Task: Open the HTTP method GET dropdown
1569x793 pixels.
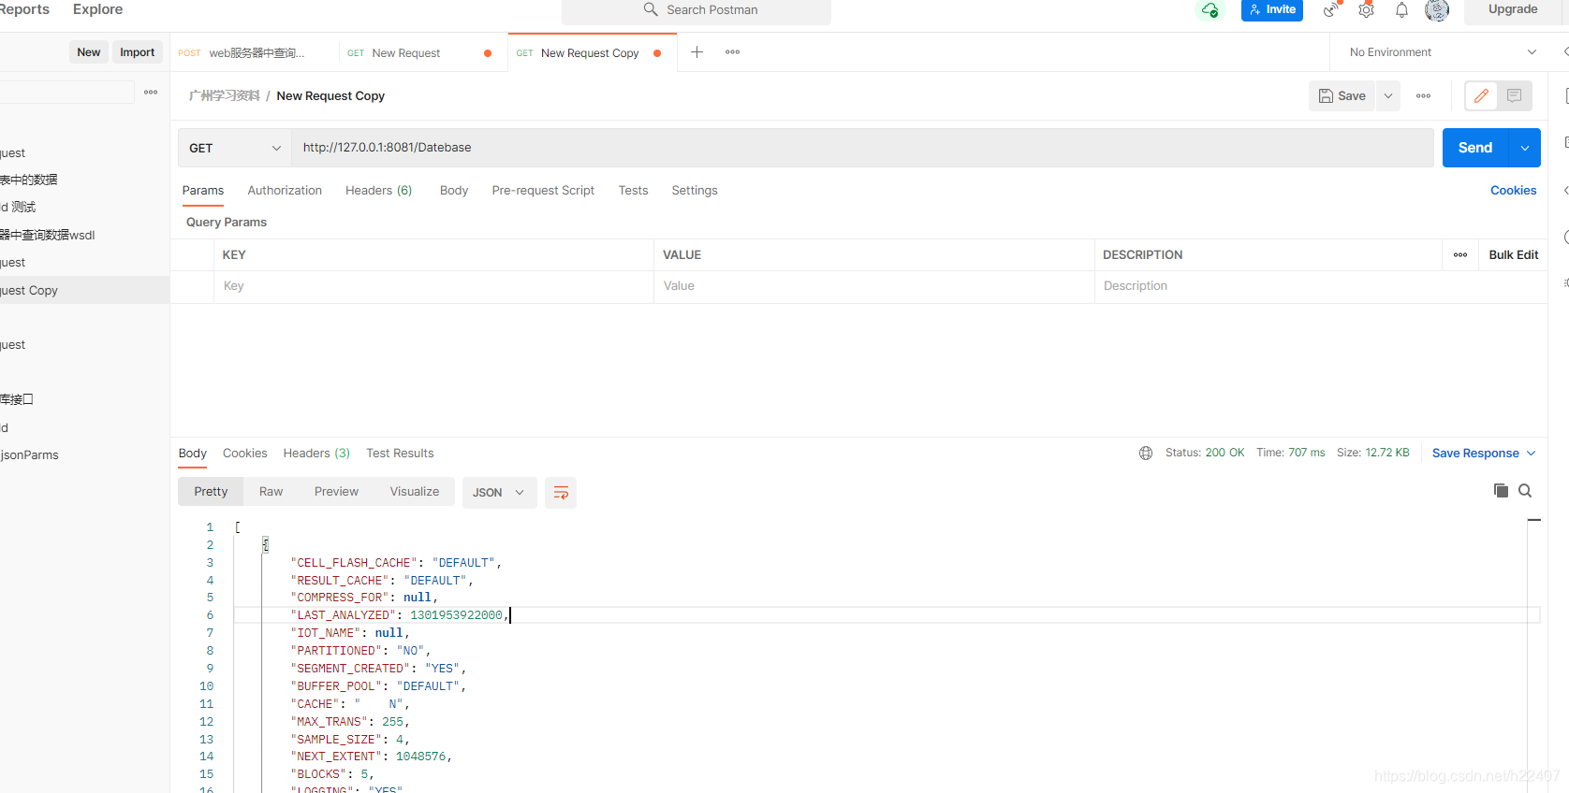Action: pyautogui.click(x=234, y=148)
